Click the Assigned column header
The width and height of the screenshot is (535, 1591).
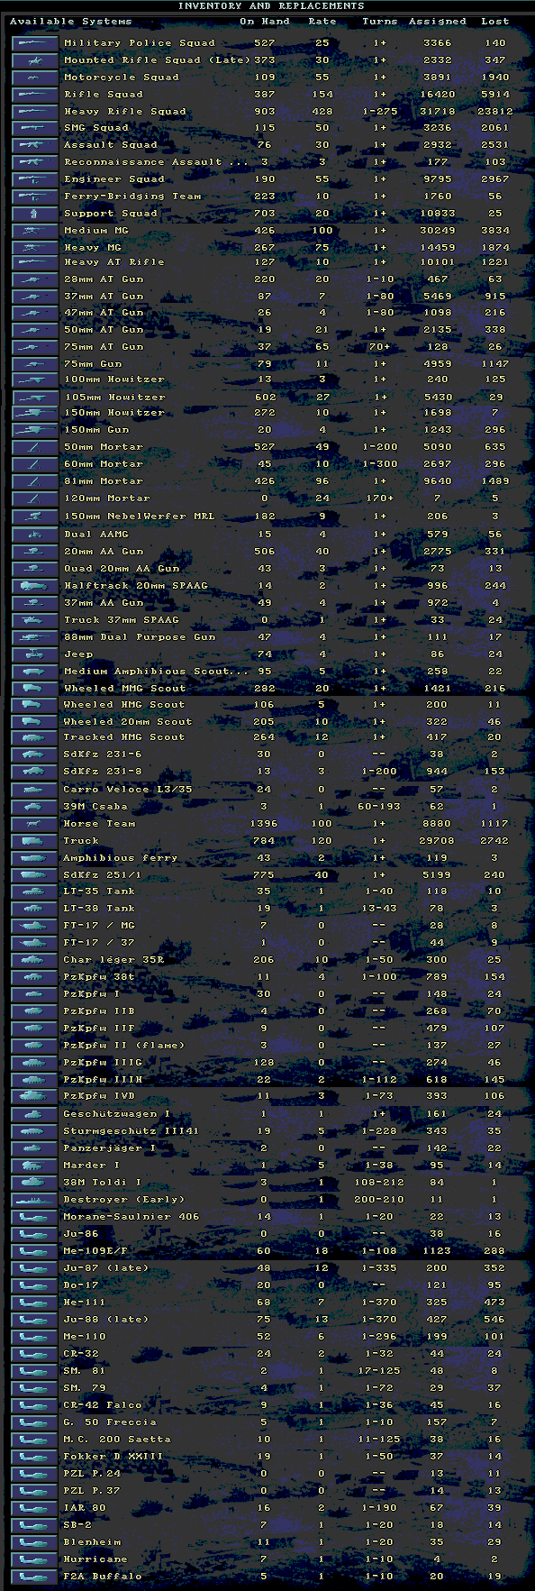438,22
